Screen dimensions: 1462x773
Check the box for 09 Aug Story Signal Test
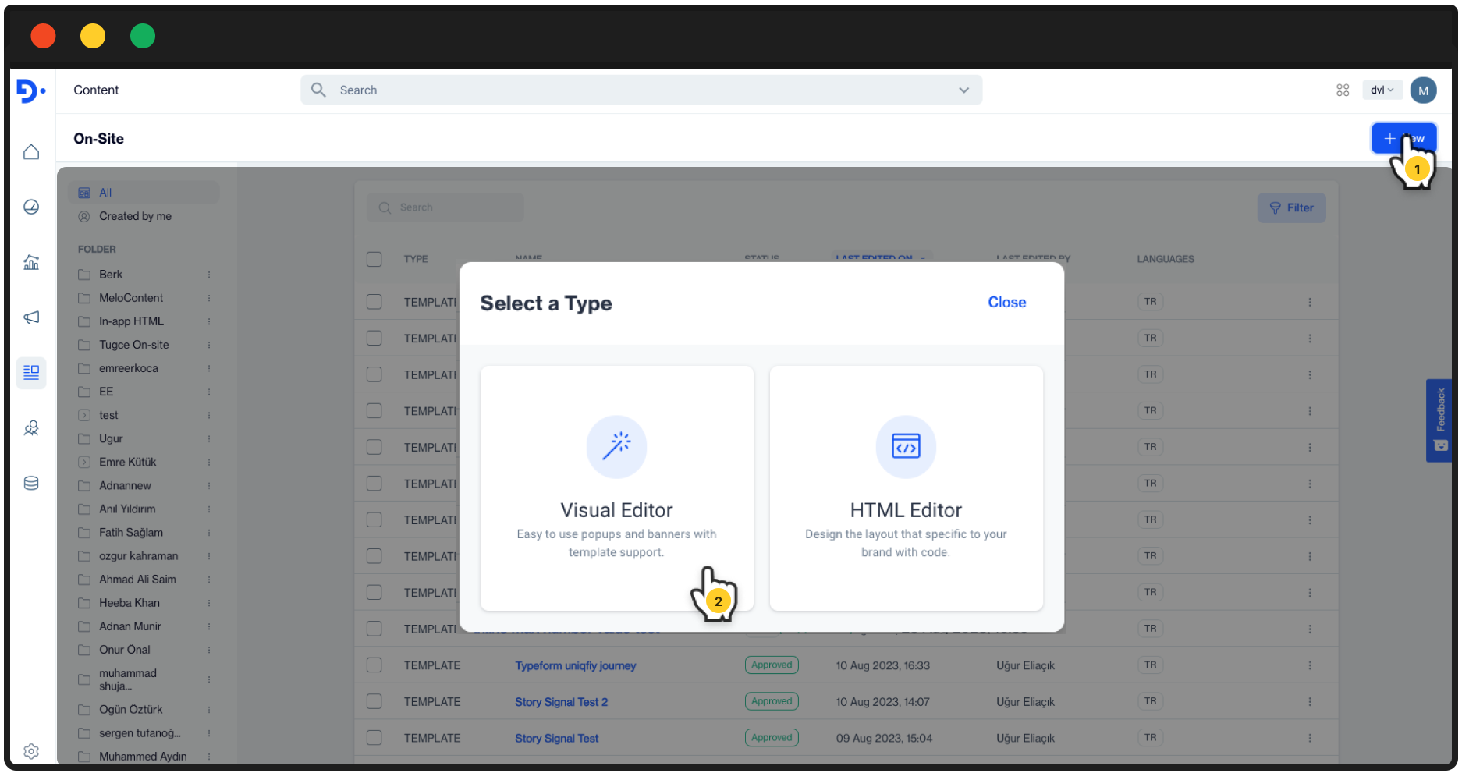tap(374, 738)
